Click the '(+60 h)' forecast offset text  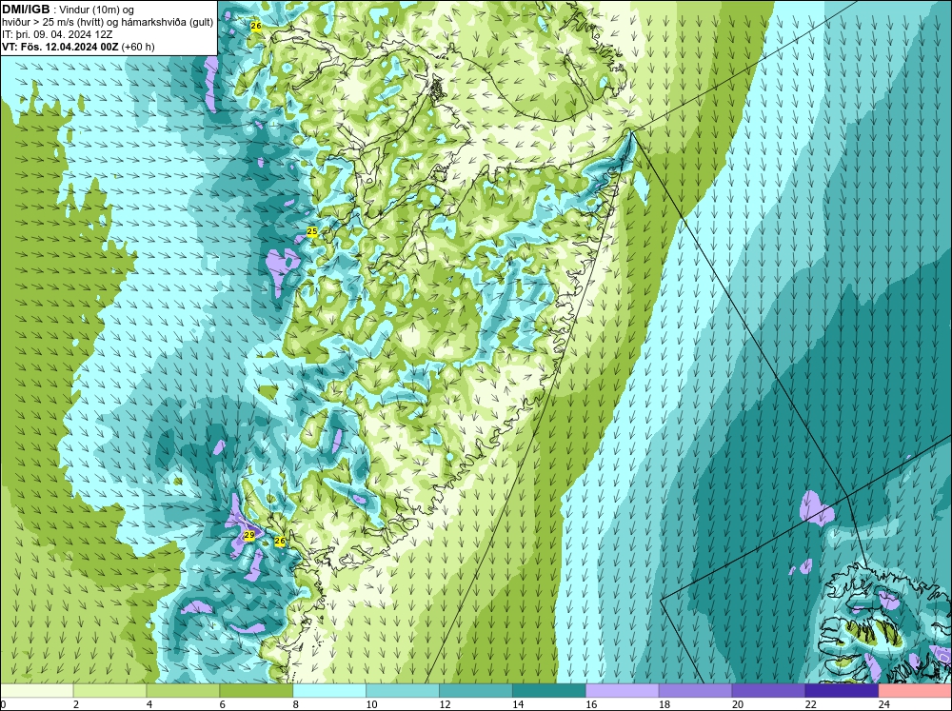[x=138, y=47]
